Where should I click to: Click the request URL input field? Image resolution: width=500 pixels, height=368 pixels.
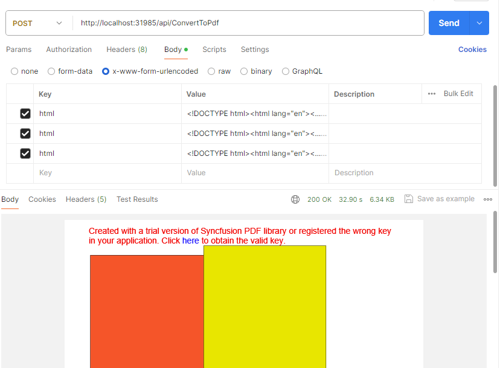pyautogui.click(x=248, y=23)
